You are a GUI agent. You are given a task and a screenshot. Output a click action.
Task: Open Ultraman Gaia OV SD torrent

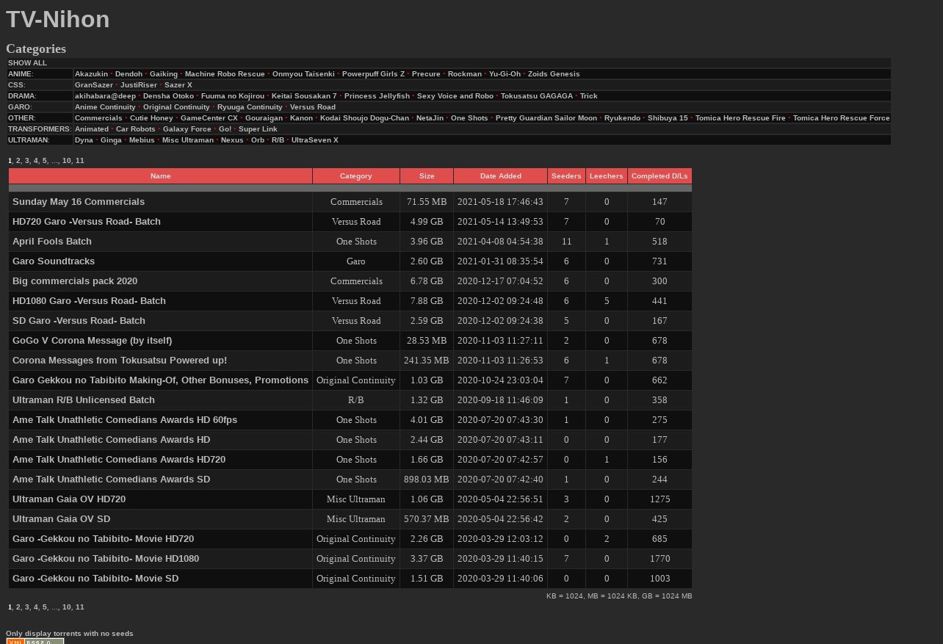[61, 519]
